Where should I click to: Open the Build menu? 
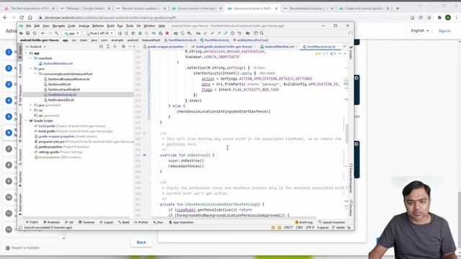(x=110, y=26)
